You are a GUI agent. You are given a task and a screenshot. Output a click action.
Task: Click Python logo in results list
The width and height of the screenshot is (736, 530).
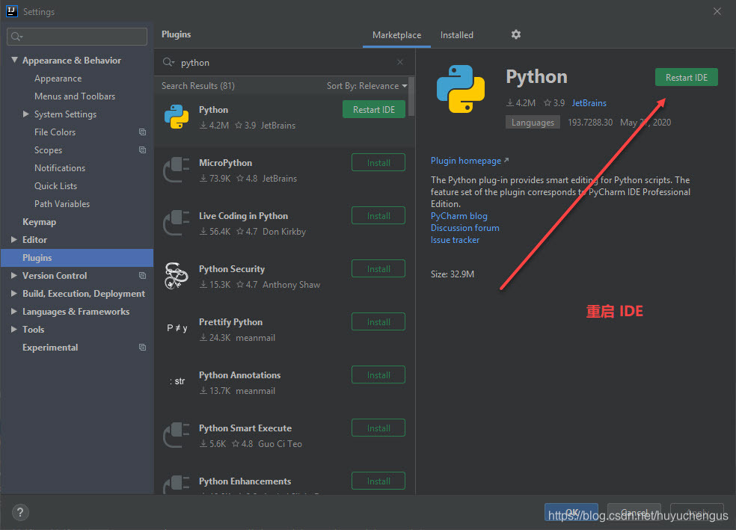[177, 117]
